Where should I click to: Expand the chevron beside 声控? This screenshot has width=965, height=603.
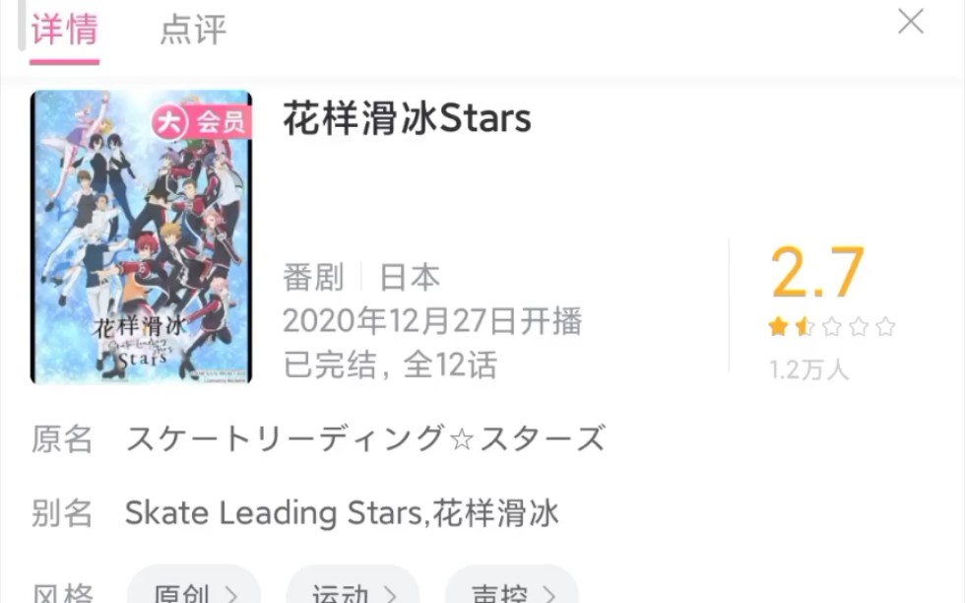pyautogui.click(x=549, y=594)
